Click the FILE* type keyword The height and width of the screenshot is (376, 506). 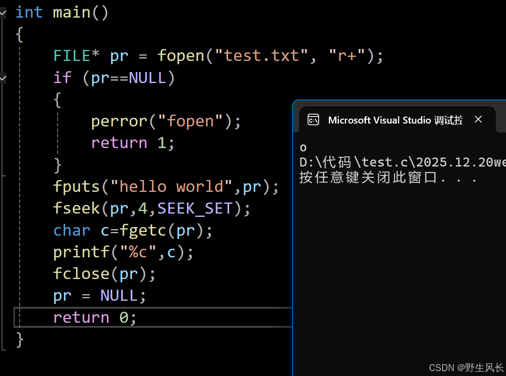(76, 56)
